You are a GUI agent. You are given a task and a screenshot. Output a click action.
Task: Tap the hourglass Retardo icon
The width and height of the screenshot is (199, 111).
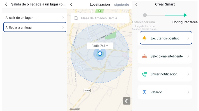coord(144,92)
